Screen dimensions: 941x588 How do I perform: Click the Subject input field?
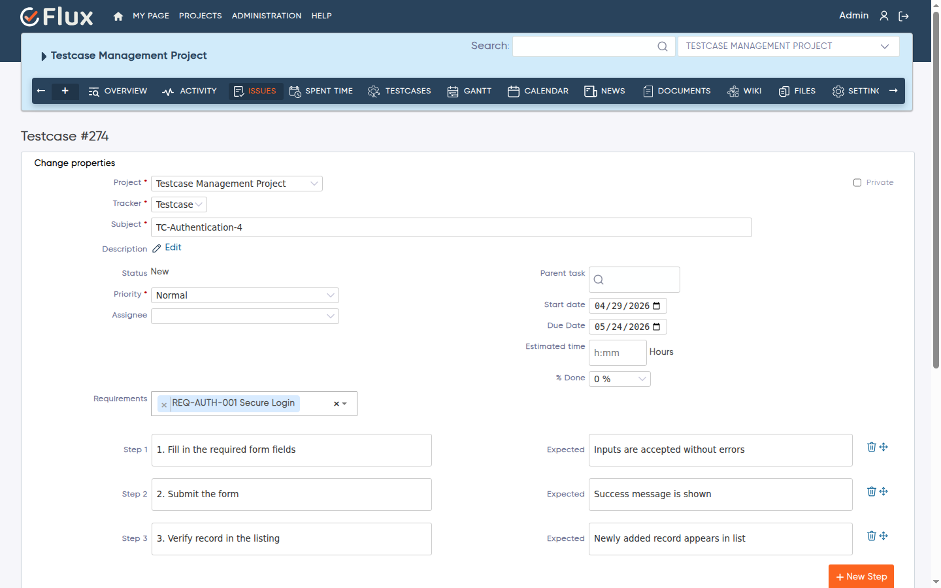[x=452, y=227]
